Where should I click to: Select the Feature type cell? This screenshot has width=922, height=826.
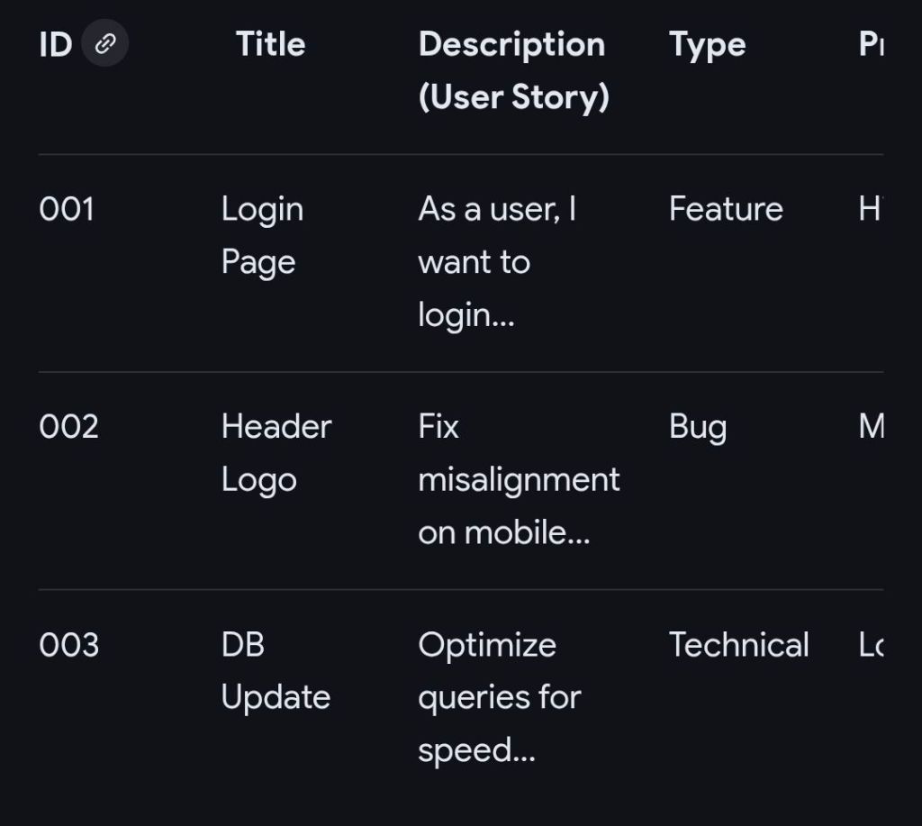click(726, 209)
